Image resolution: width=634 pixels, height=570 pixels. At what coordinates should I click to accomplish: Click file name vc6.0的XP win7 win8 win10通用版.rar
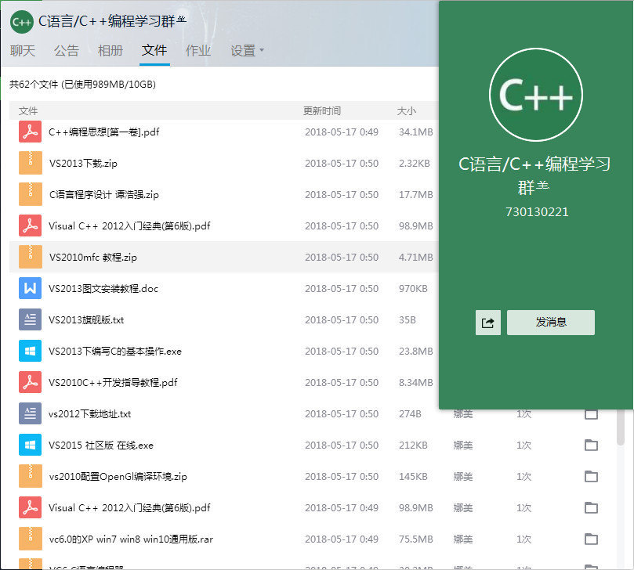click(131, 539)
